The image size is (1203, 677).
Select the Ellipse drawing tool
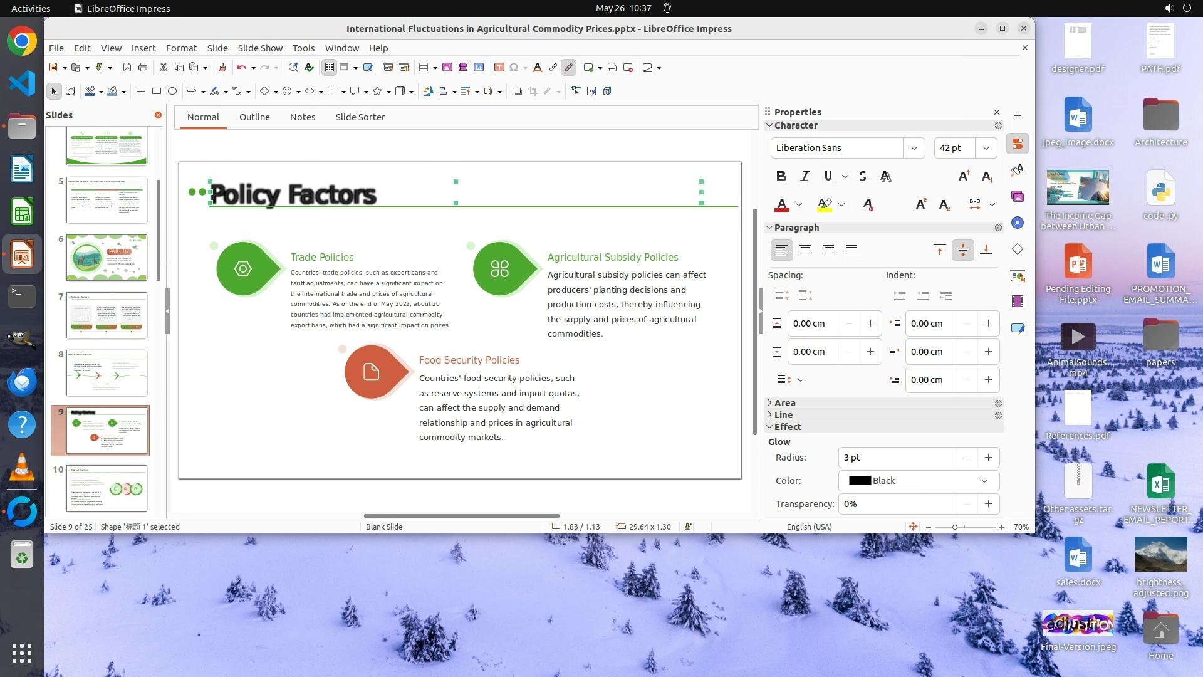pos(172,92)
